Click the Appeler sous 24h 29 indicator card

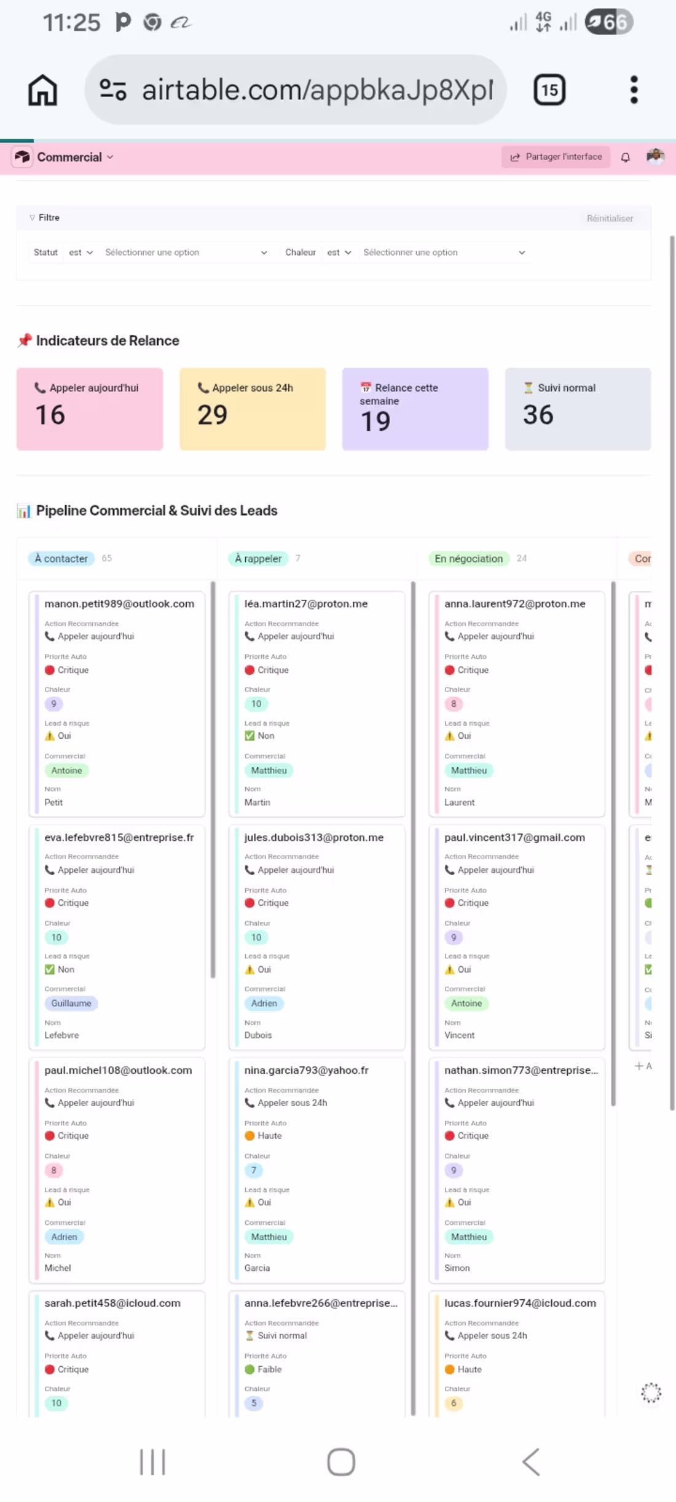(253, 409)
